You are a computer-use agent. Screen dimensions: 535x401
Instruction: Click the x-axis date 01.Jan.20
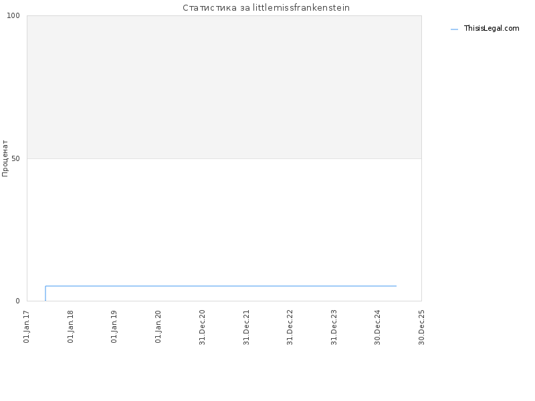[x=158, y=327]
